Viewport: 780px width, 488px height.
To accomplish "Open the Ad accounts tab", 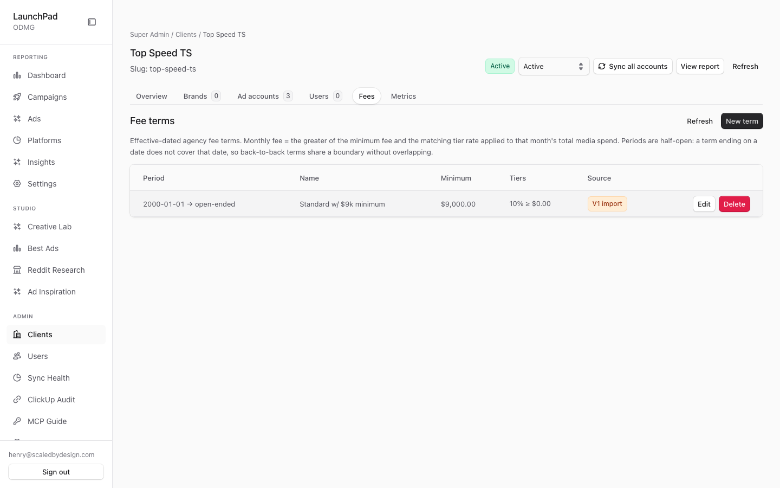I will (x=265, y=96).
